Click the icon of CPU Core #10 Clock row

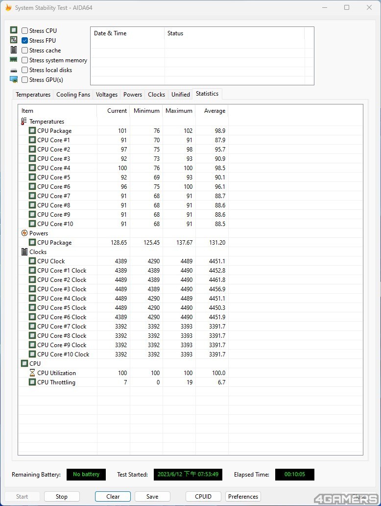coord(32,354)
